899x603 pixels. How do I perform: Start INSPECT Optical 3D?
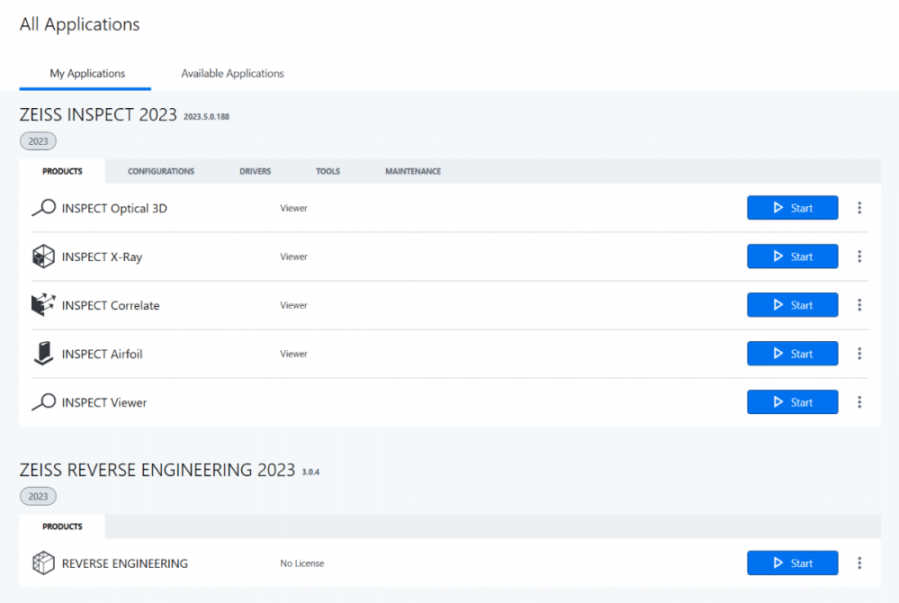click(x=792, y=208)
